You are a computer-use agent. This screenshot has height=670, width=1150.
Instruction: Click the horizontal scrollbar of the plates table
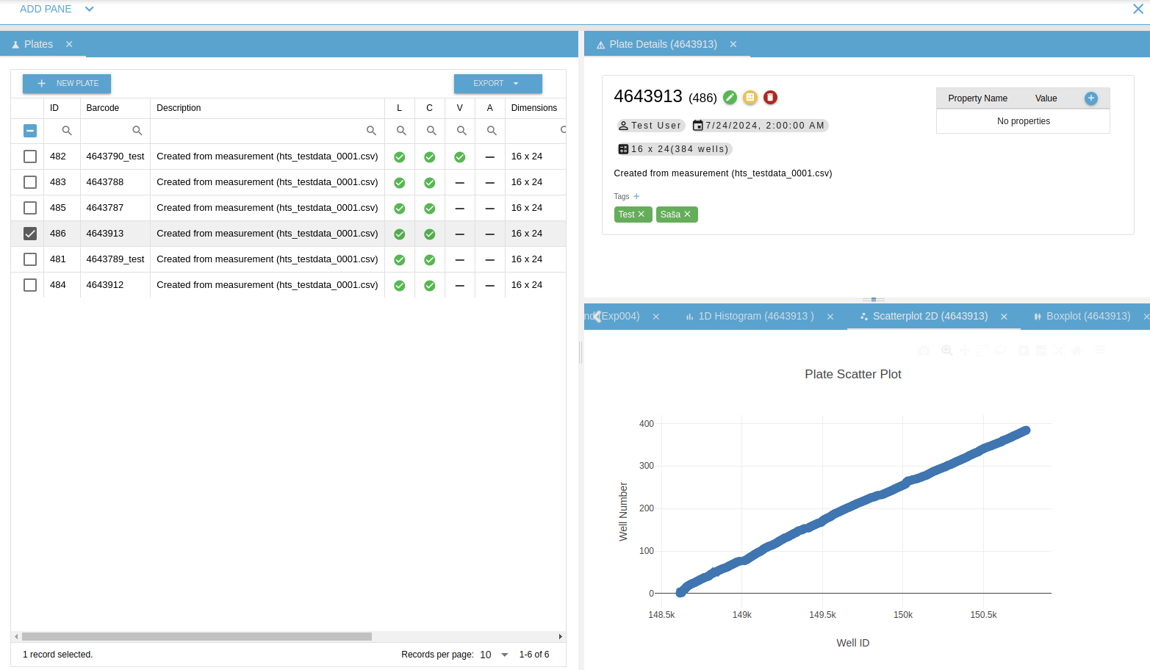(197, 637)
